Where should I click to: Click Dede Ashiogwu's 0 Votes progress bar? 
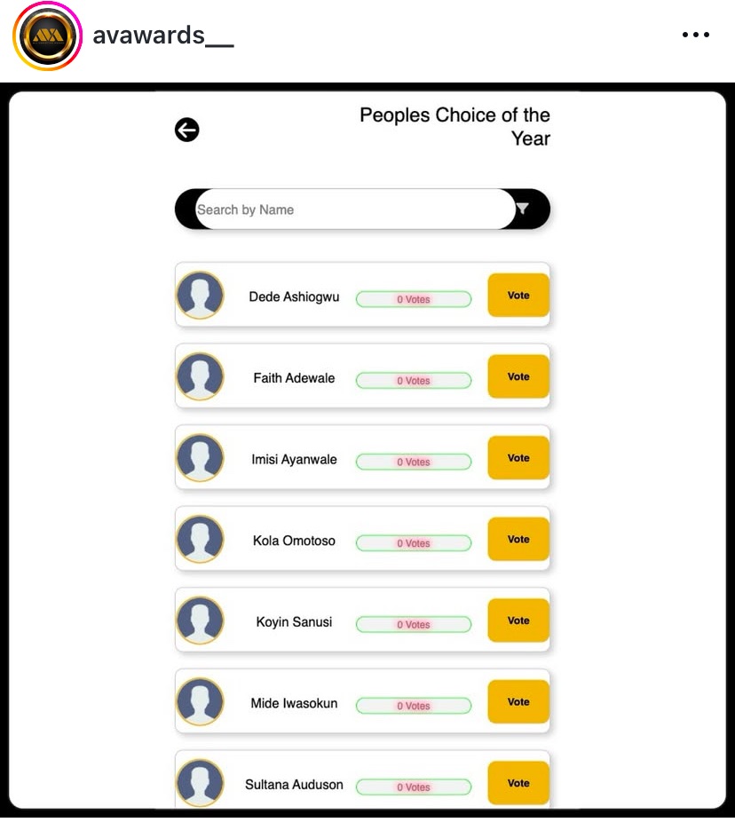coord(414,299)
